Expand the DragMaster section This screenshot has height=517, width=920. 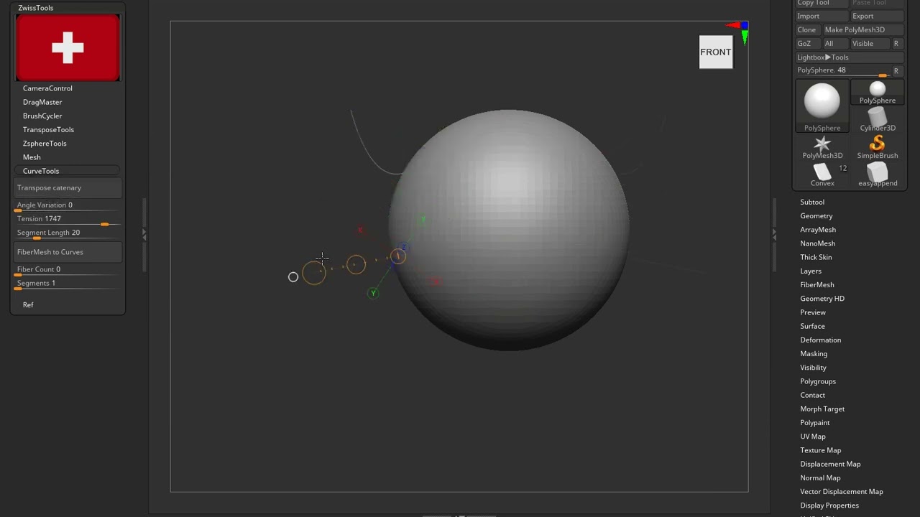(42, 102)
